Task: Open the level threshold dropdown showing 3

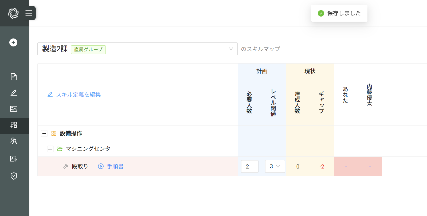Action: click(x=275, y=166)
